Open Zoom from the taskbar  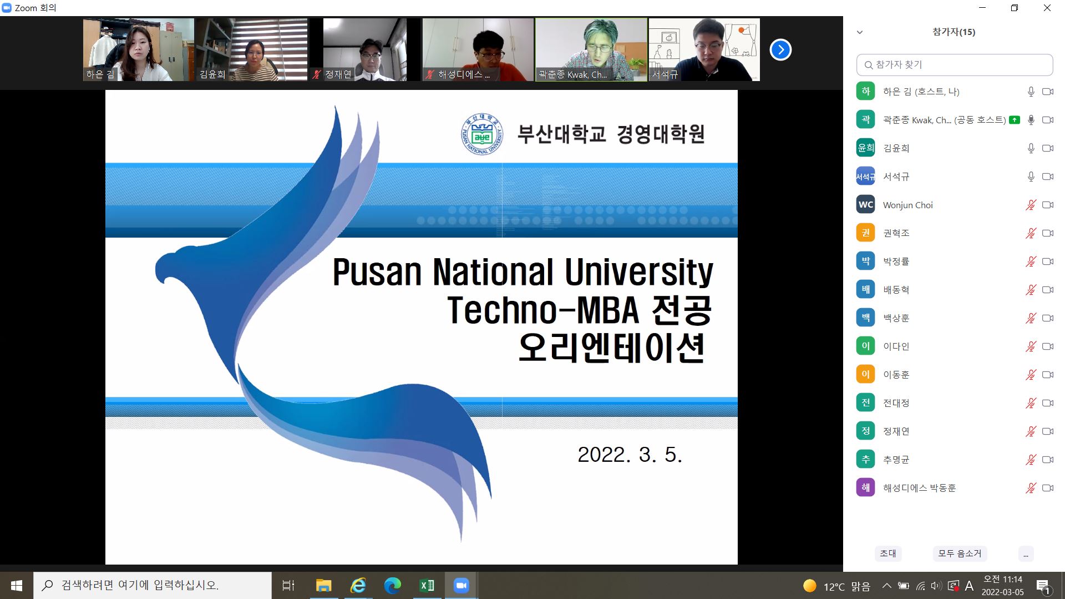(x=461, y=585)
